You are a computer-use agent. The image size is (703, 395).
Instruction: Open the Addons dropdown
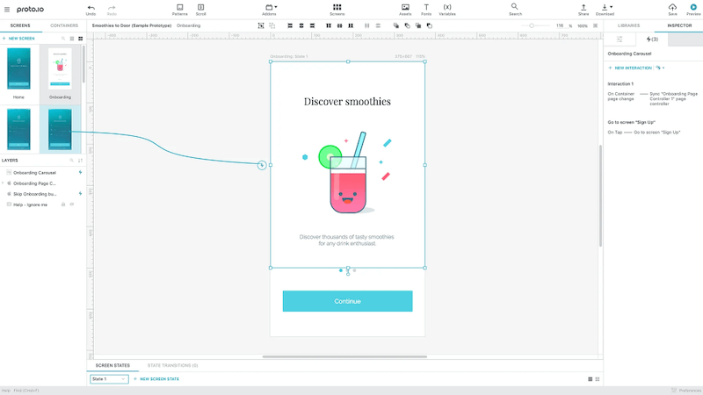pos(271,7)
